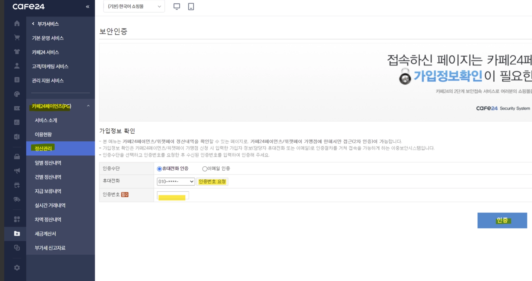Open 고객/마케팅 서비스 menu
532x281 pixels.
(50, 66)
